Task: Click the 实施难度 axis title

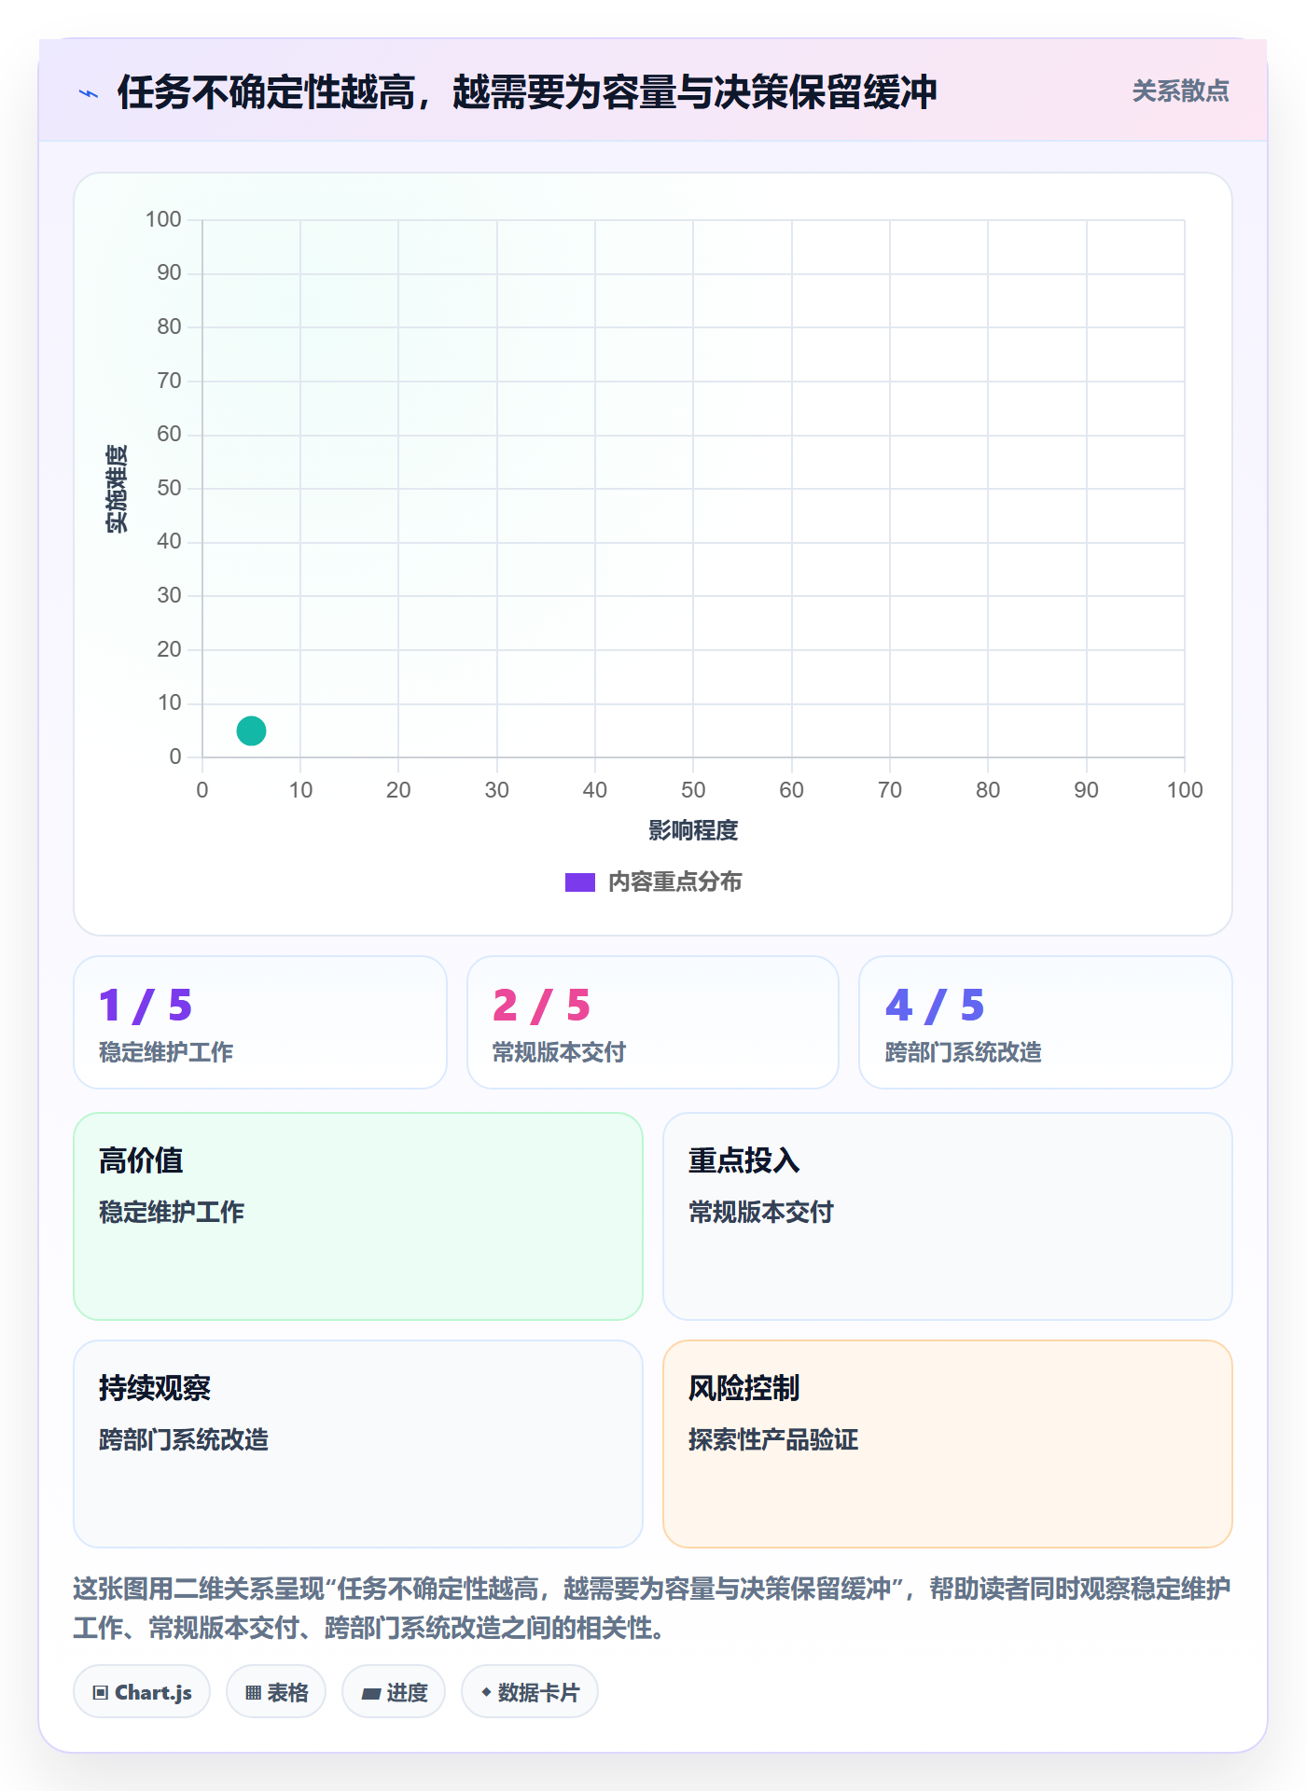Action: pos(117,489)
